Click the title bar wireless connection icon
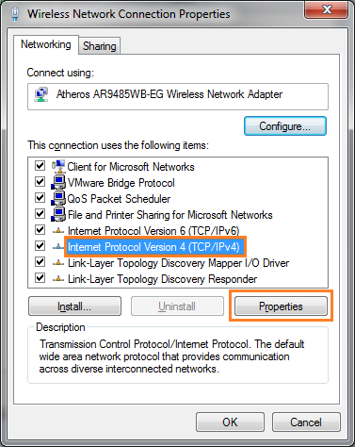 point(15,14)
